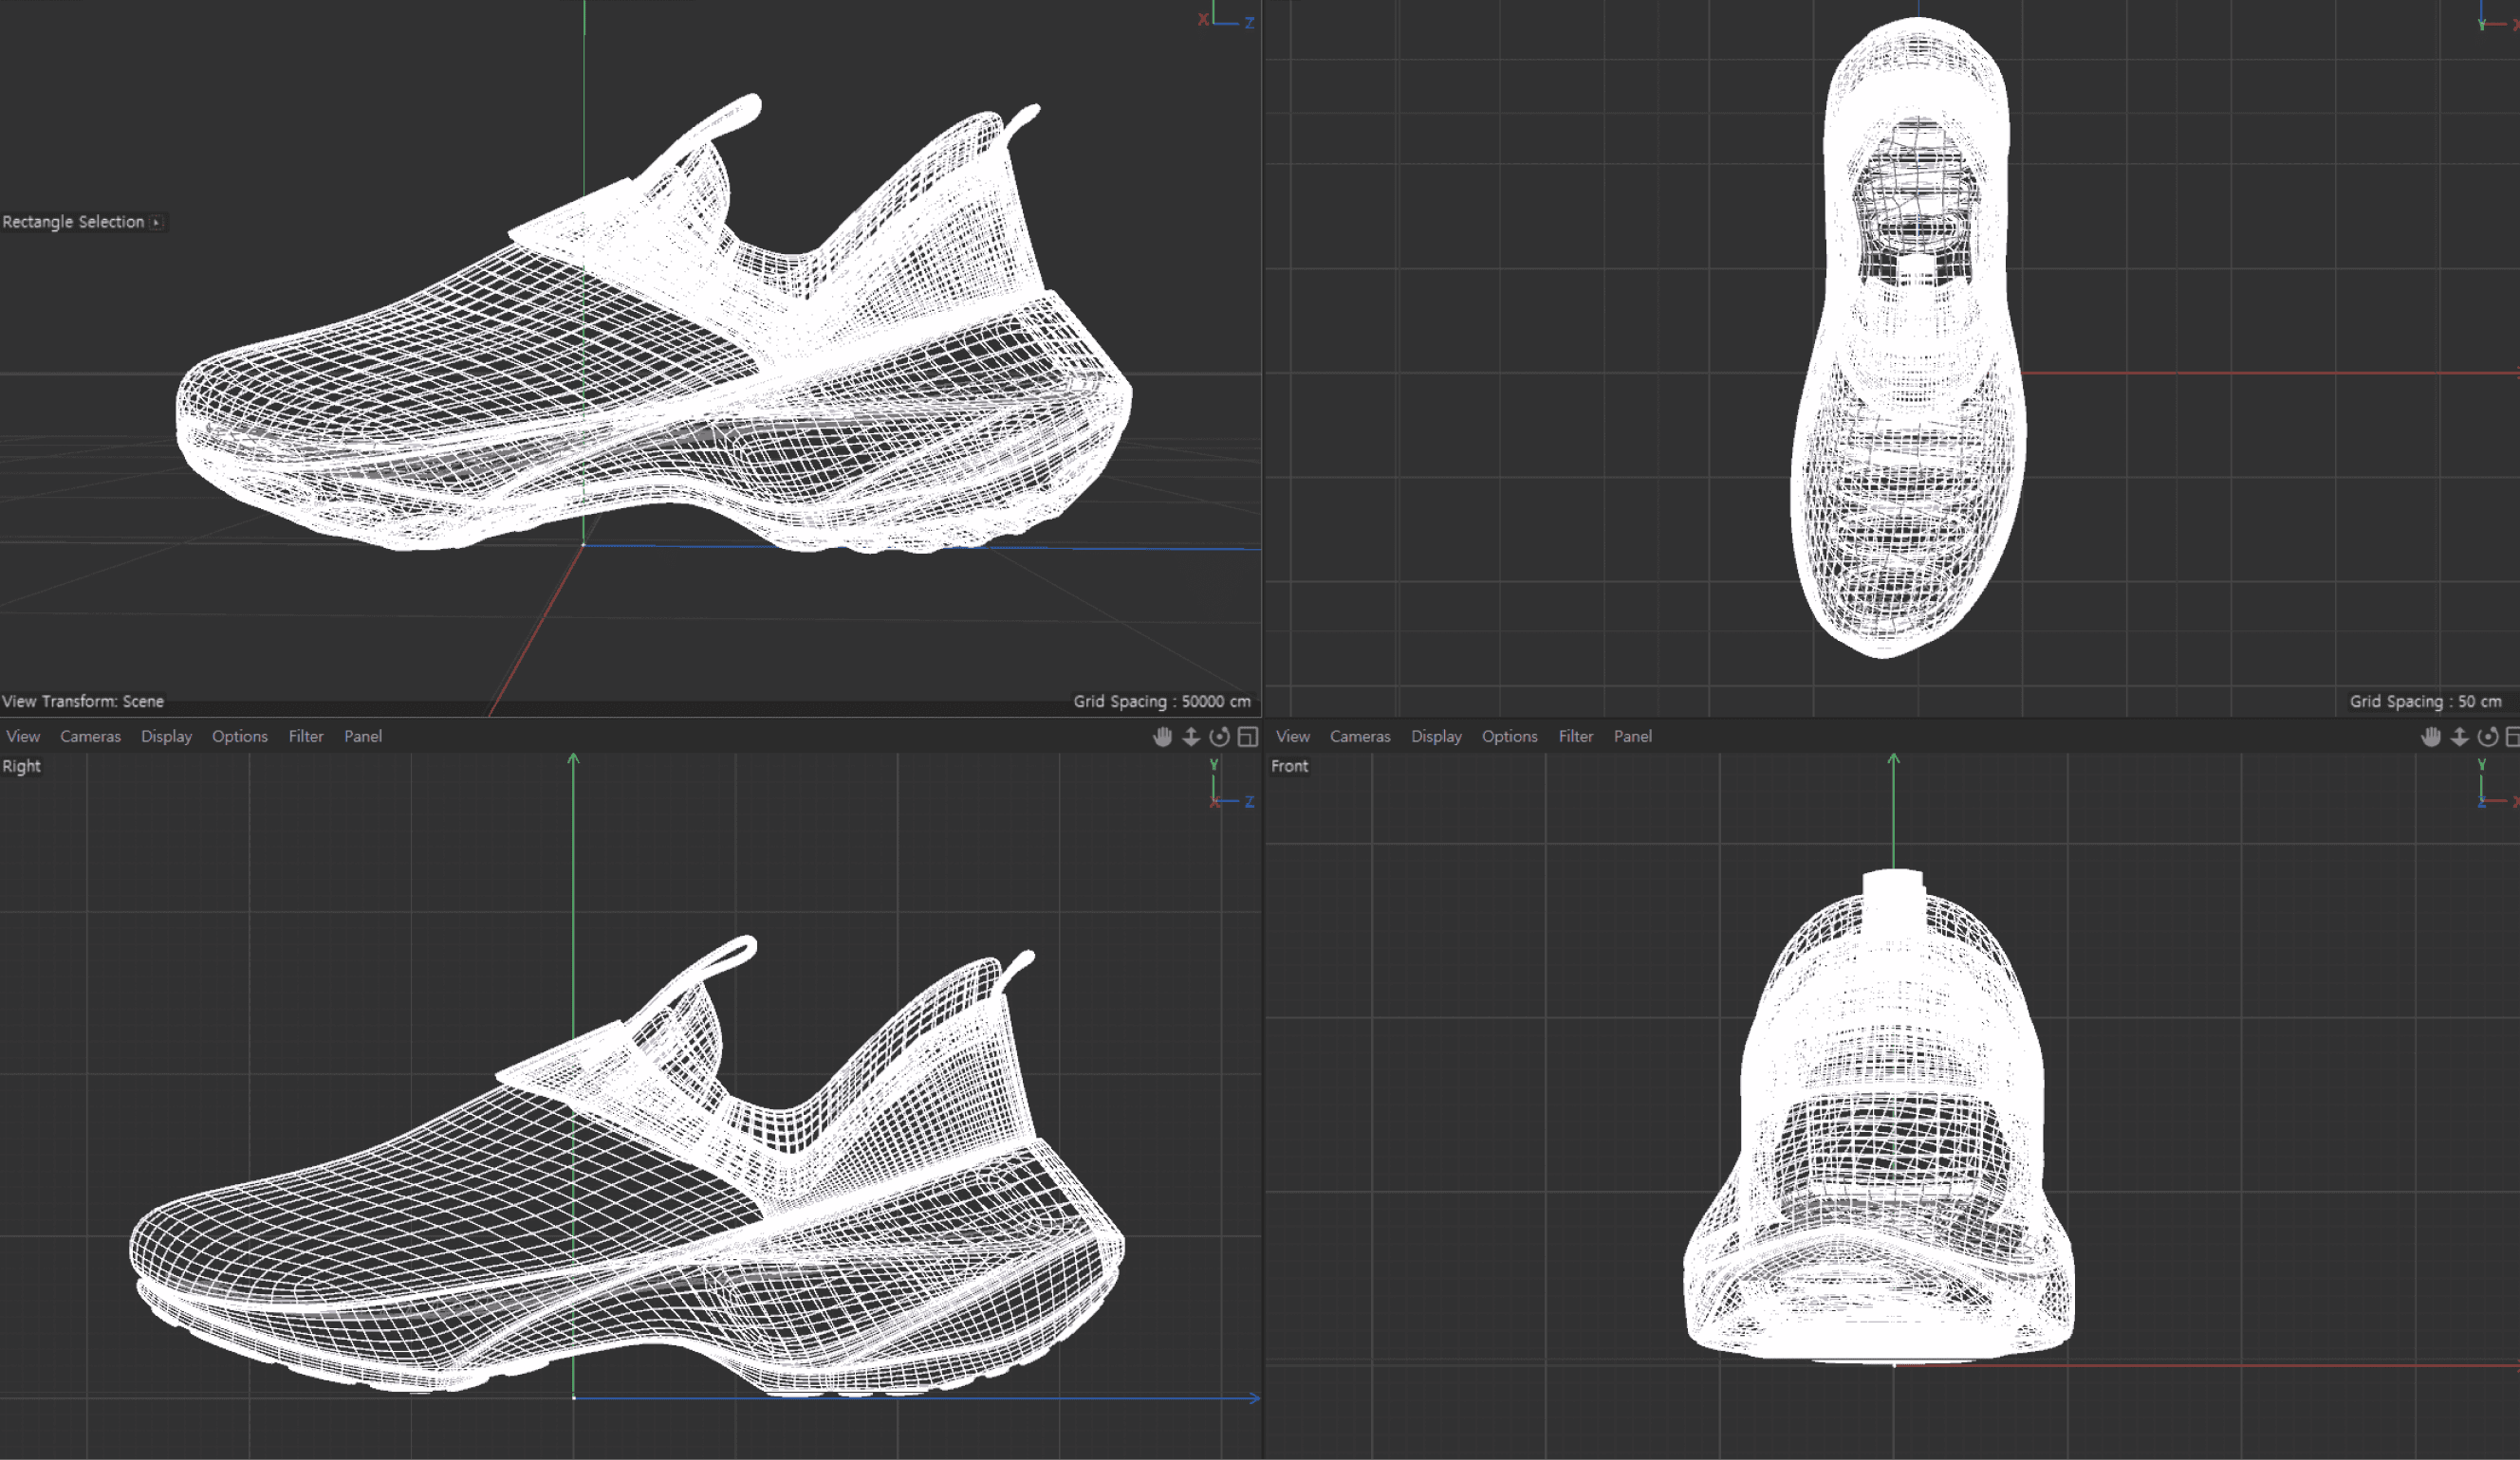Open Options menu in Right viewport

[x=239, y=737]
